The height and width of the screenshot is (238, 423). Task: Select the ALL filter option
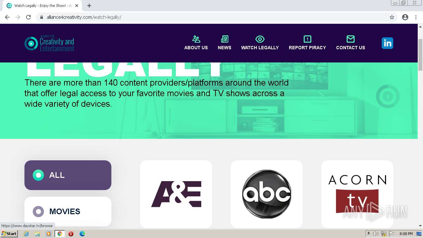68,175
